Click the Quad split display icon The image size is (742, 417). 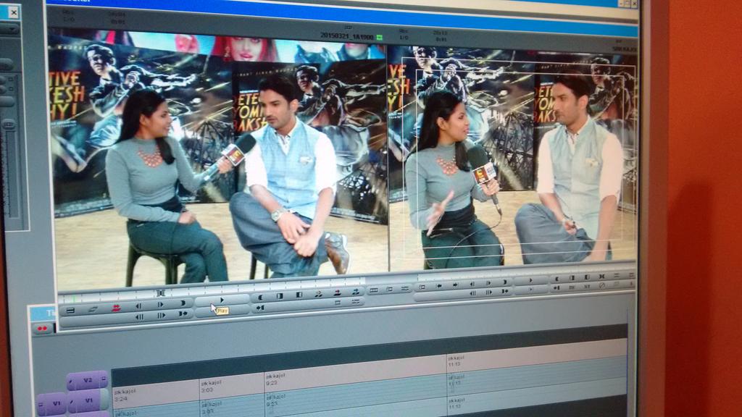(x=374, y=290)
